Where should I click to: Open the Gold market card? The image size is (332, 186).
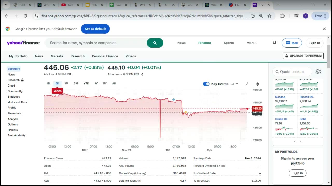309,127
